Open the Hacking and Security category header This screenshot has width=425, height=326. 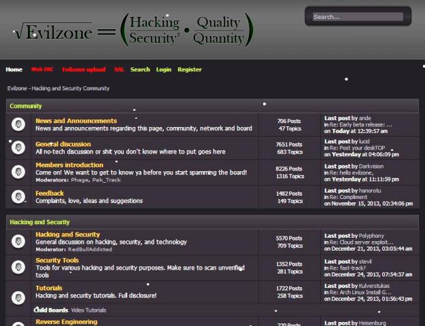pos(39,222)
